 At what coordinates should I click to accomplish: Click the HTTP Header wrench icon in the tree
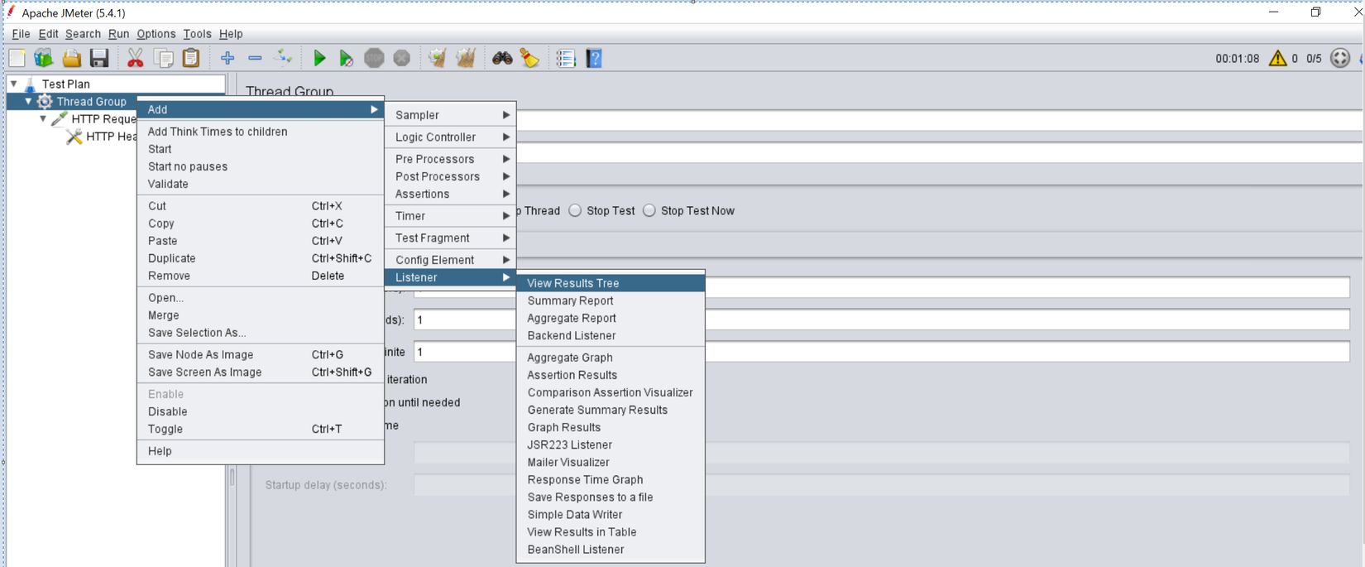click(74, 137)
